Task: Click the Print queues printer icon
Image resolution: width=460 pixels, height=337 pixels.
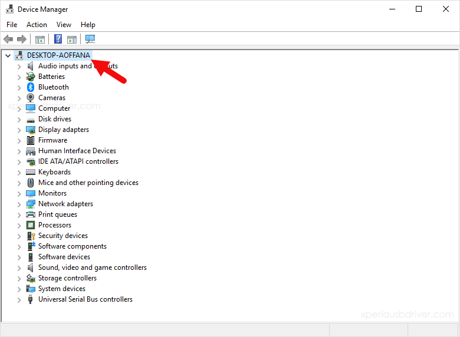Action: coord(31,214)
